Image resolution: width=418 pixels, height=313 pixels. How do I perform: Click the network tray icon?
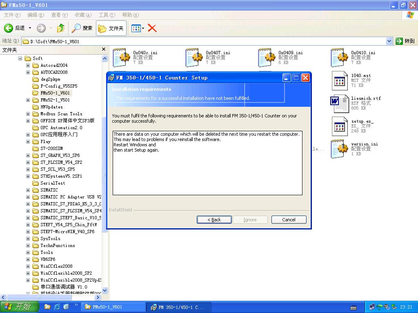click(372, 307)
